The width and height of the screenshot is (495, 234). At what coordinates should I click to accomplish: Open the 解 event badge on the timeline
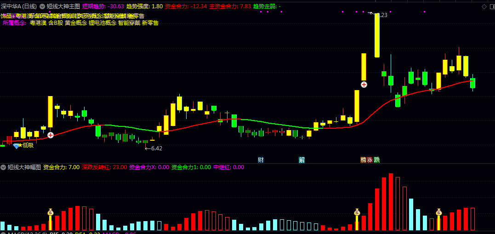pos(302,160)
